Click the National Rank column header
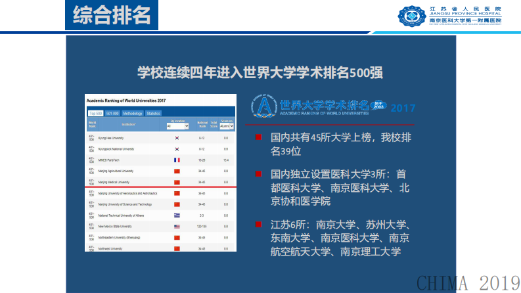Image resolution: width=521 pixels, height=293 pixels. point(202,125)
